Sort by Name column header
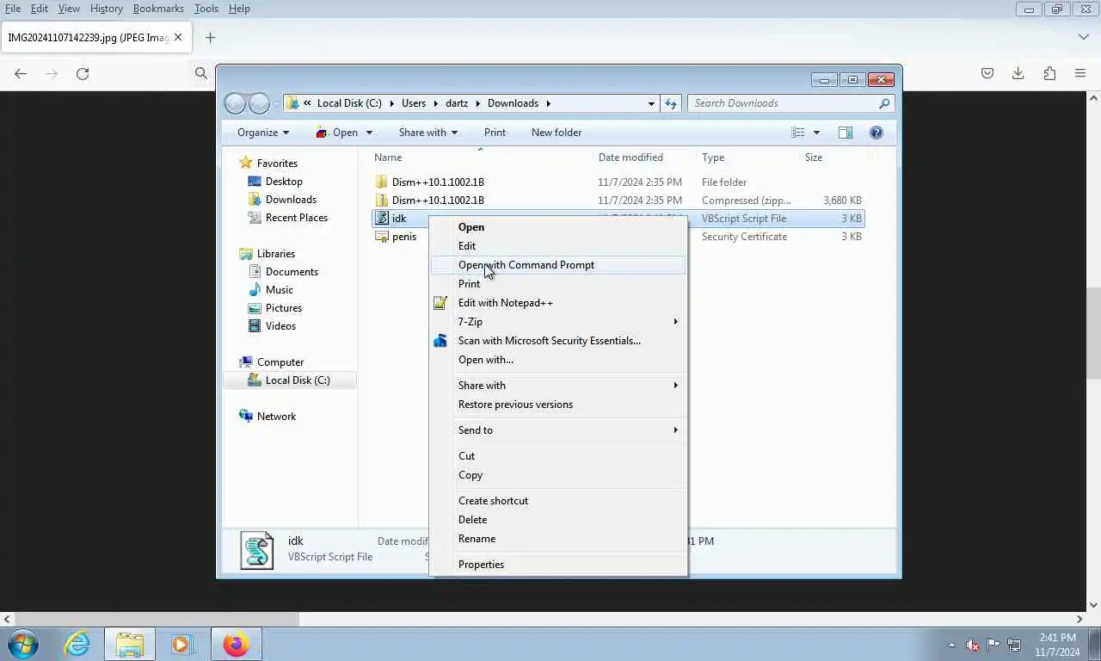 (388, 158)
